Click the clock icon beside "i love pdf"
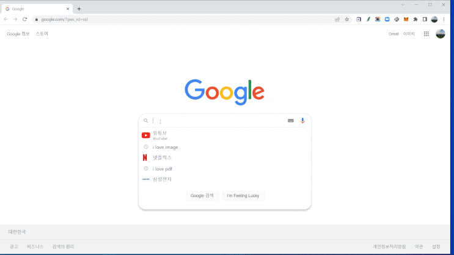The height and width of the screenshot is (255, 454). tap(146, 168)
